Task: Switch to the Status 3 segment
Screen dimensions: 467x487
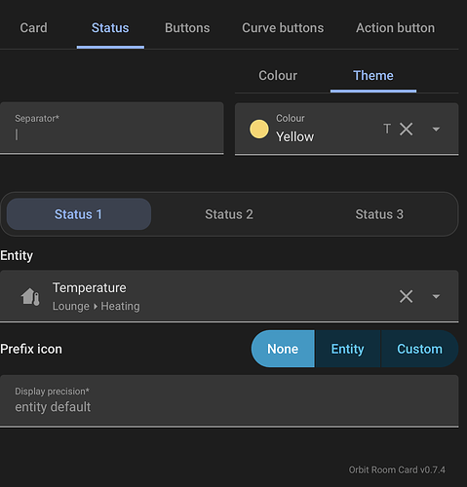Action: click(x=379, y=214)
